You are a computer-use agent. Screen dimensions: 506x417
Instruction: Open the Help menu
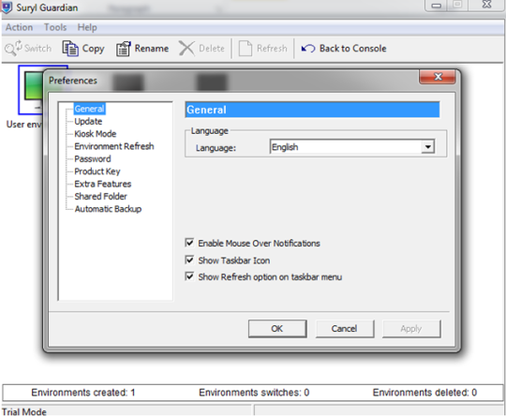point(87,27)
